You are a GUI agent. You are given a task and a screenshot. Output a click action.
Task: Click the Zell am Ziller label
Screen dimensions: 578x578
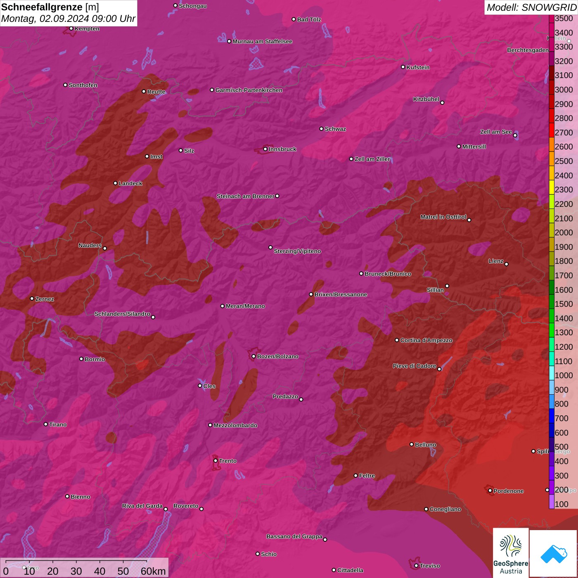(372, 159)
